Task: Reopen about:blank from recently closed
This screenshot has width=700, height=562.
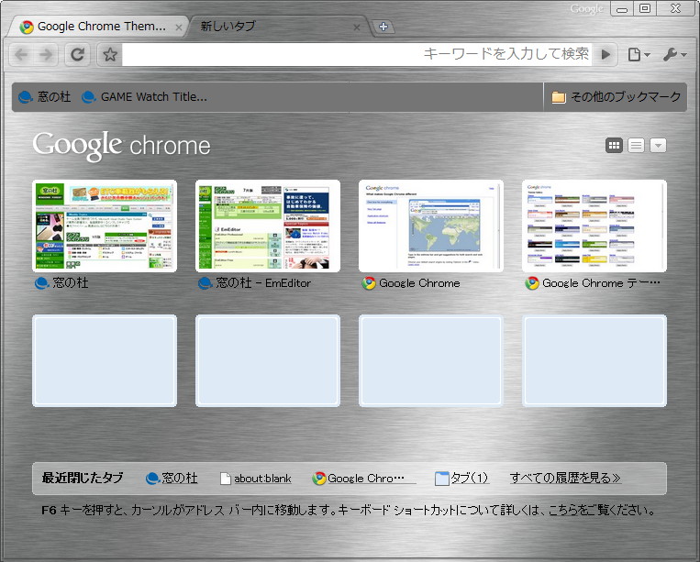Action: [x=256, y=479]
